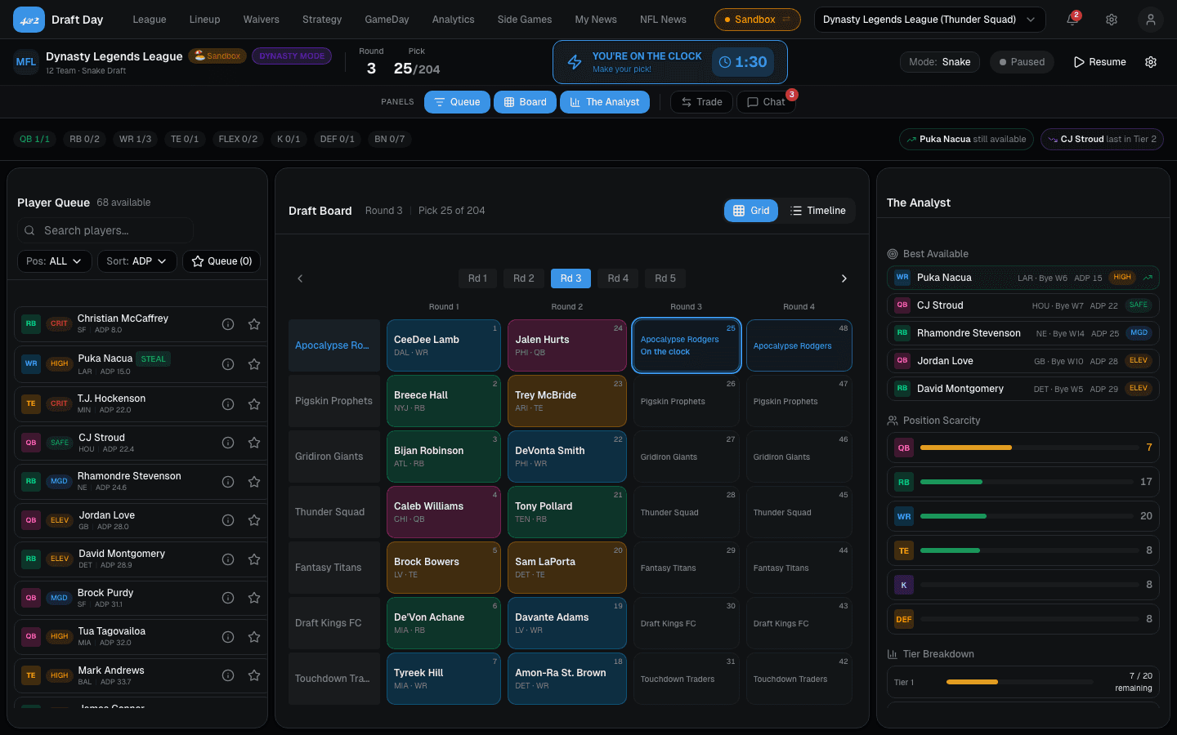Show info for Mark Andrews
The height and width of the screenshot is (735, 1177).
(228, 675)
